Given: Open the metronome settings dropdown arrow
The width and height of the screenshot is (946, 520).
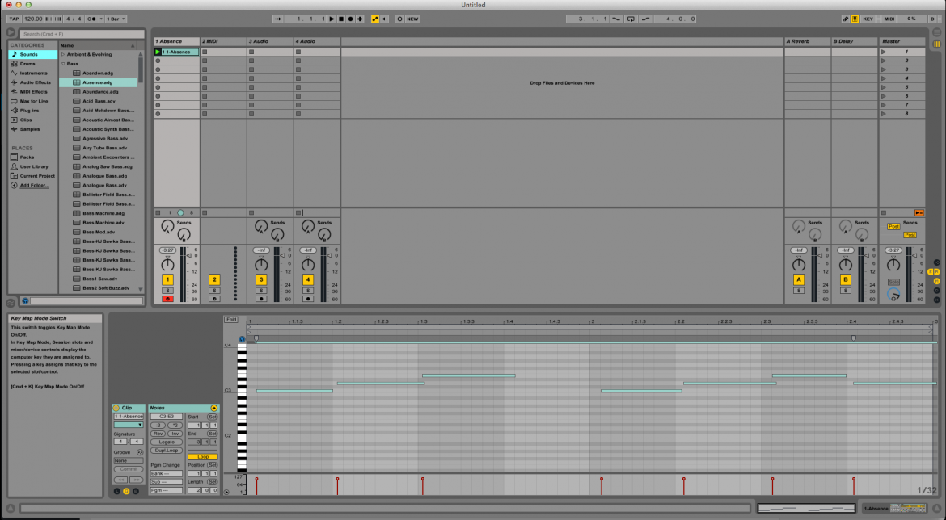Looking at the screenshot, I should 101,19.
